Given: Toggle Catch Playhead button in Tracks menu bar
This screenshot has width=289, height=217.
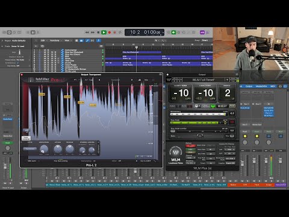Looking at the screenshot, I should 99,40.
